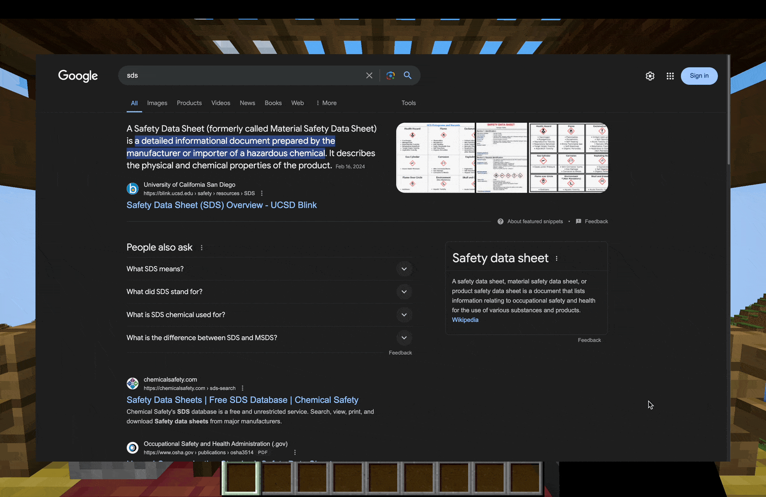Open three-dot menu beside People also ask
Screen dimensions: 766x497
coord(202,247)
